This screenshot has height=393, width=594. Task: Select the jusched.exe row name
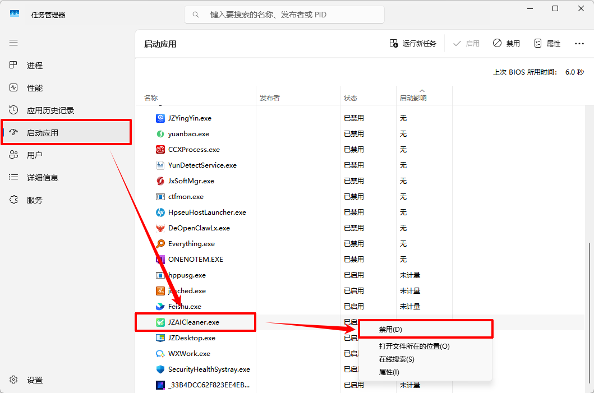[187, 291]
